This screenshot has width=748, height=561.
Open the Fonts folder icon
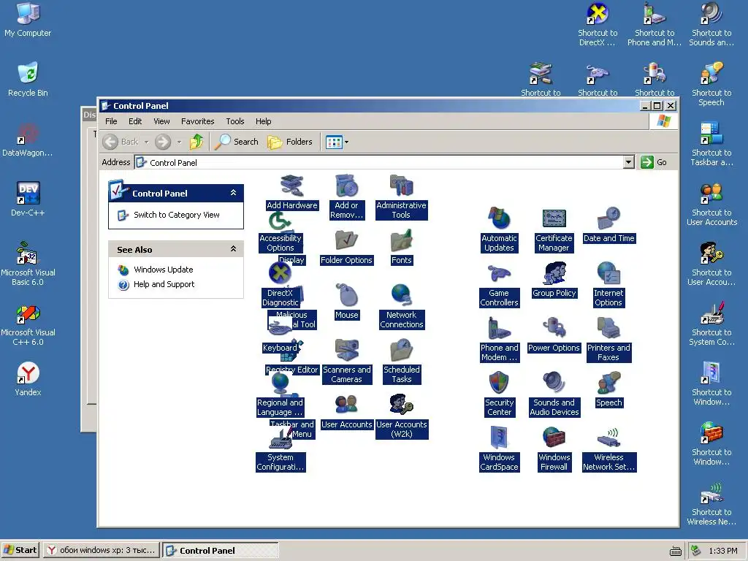401,241
